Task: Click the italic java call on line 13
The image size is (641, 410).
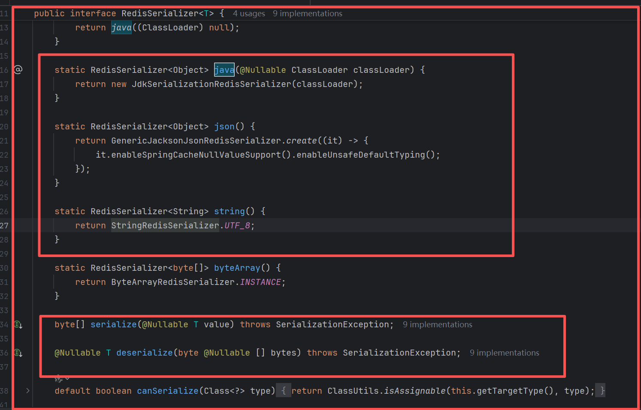Action: click(x=121, y=28)
